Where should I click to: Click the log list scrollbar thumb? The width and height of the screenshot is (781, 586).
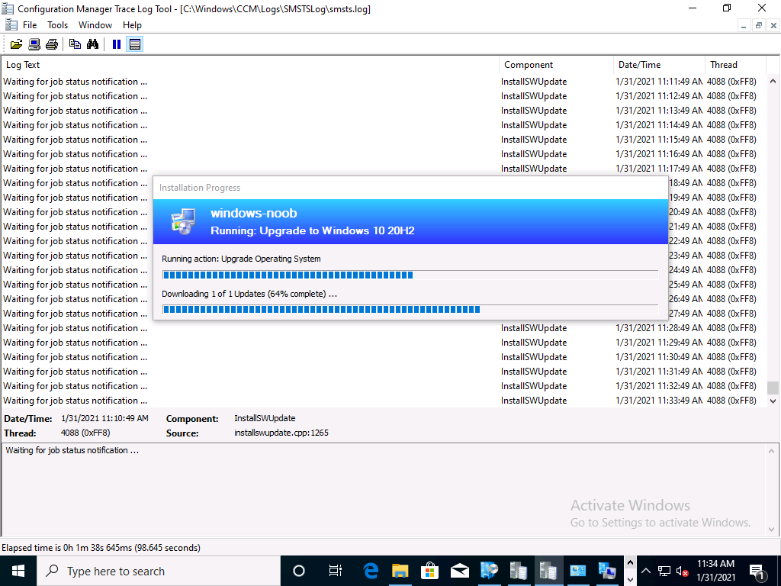(773, 387)
